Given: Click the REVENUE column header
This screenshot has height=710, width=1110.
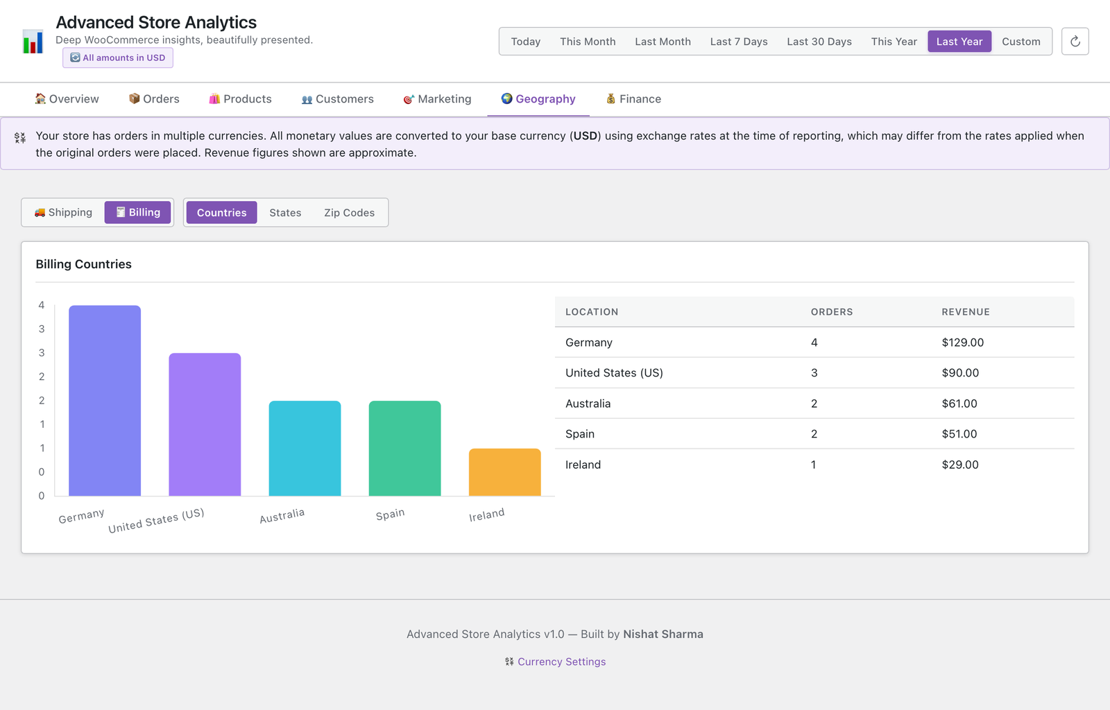Looking at the screenshot, I should coord(966,312).
